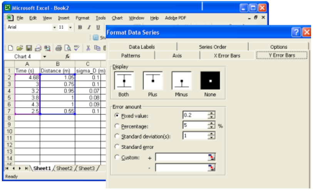Click the Open file folder icon
313x190 pixels.
tap(19, 48)
